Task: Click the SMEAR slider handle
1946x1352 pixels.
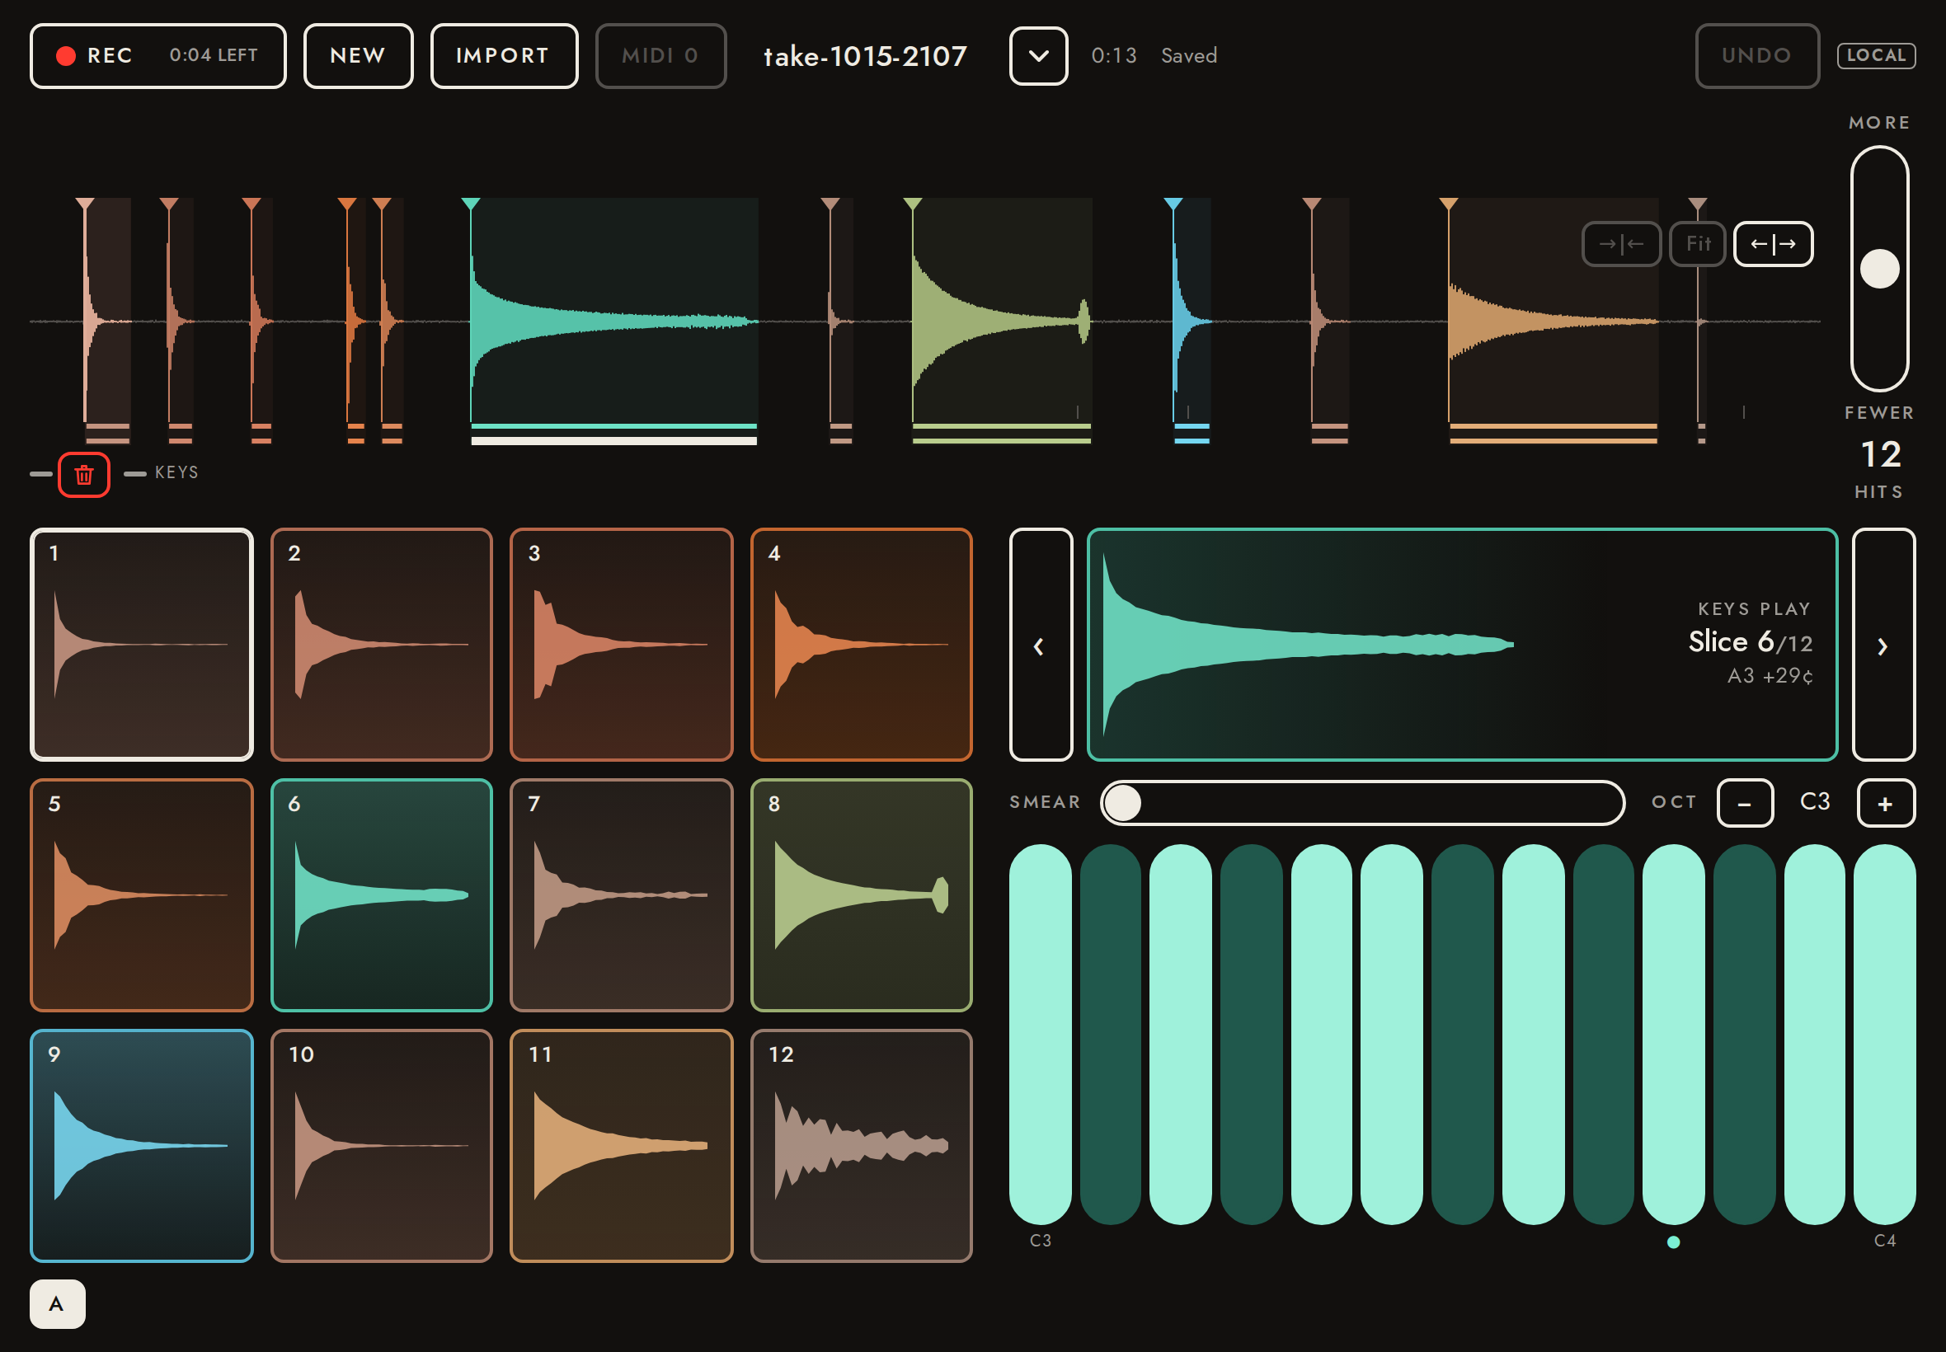Action: click(1122, 803)
